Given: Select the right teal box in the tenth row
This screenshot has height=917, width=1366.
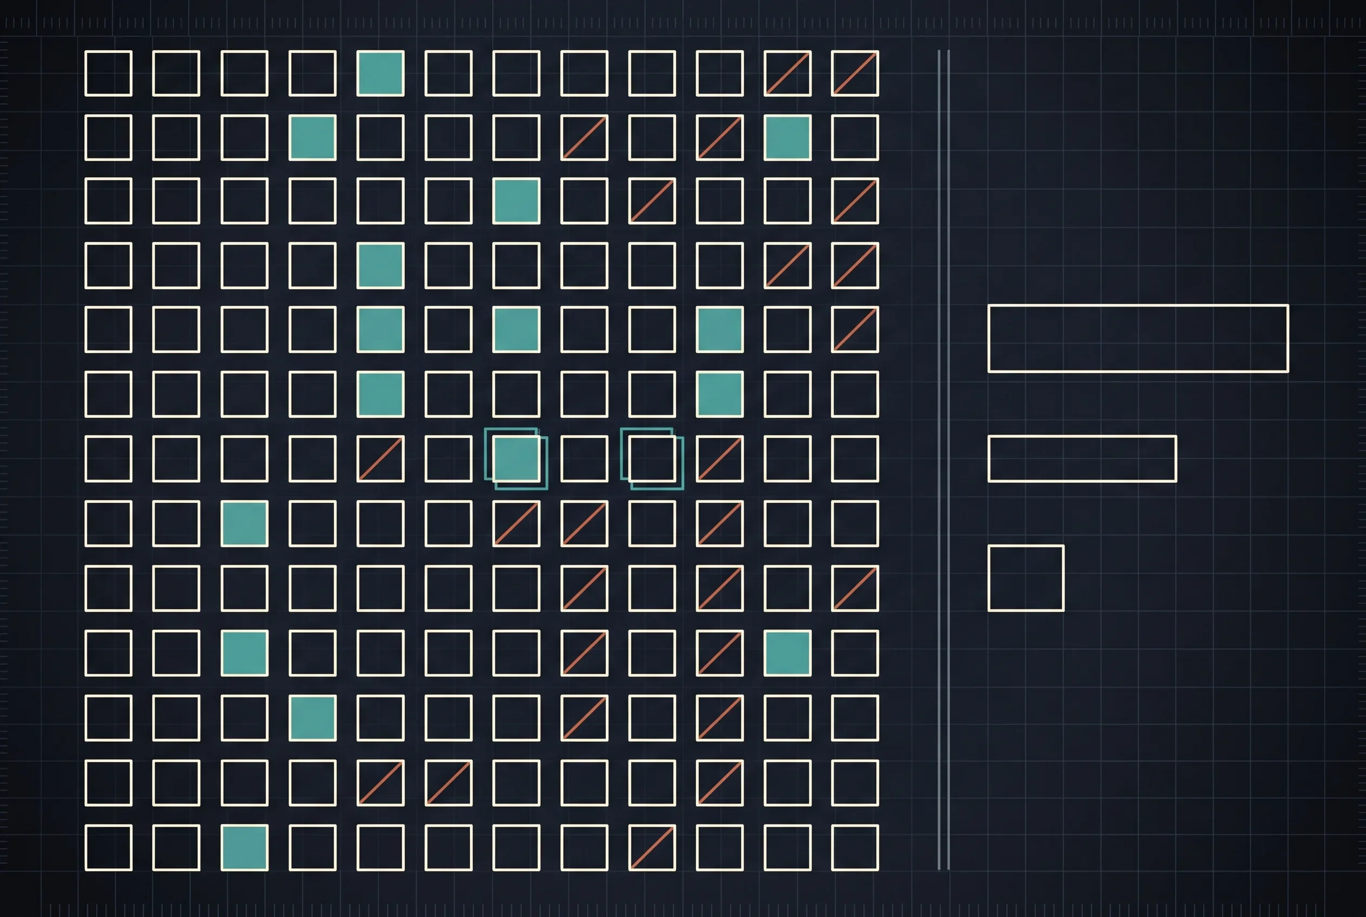Looking at the screenshot, I should tap(787, 653).
